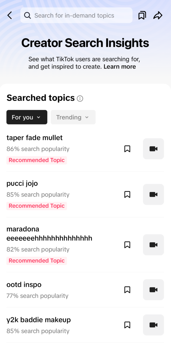The image size is (171, 343).
Task: Click the camera icon for taper fade mullet
Action: coord(153,149)
